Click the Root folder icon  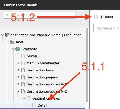[x=12, y=42]
